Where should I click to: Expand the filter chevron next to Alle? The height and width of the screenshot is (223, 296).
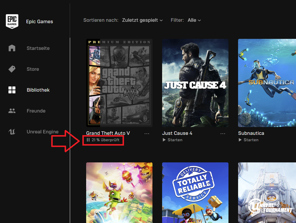coord(199,20)
